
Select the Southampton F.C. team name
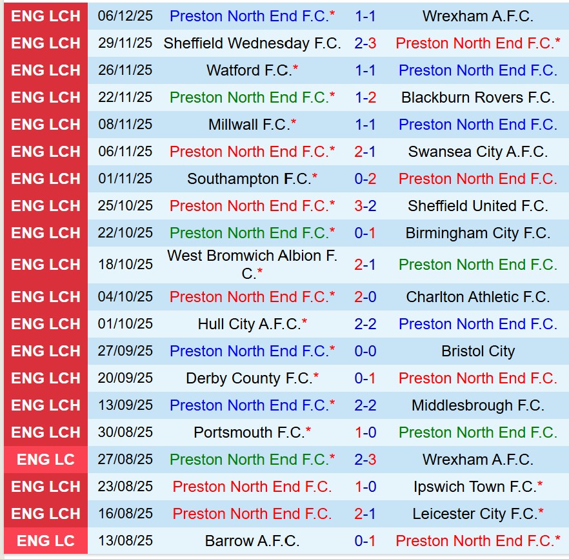(250, 179)
